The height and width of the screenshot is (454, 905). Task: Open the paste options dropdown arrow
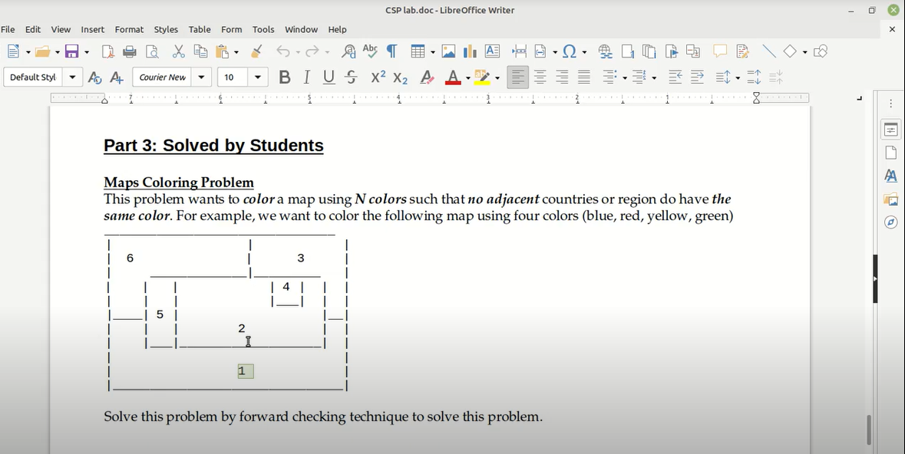pyautogui.click(x=237, y=51)
